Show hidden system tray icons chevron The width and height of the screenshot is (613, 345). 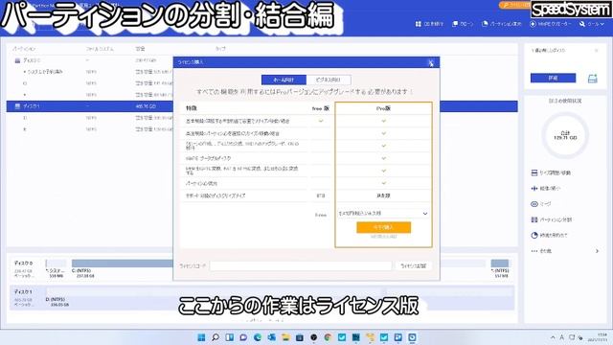pyautogui.click(x=553, y=337)
